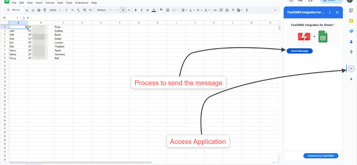Click the insert link icon
The width and height of the screenshot is (357, 165).
215,10
